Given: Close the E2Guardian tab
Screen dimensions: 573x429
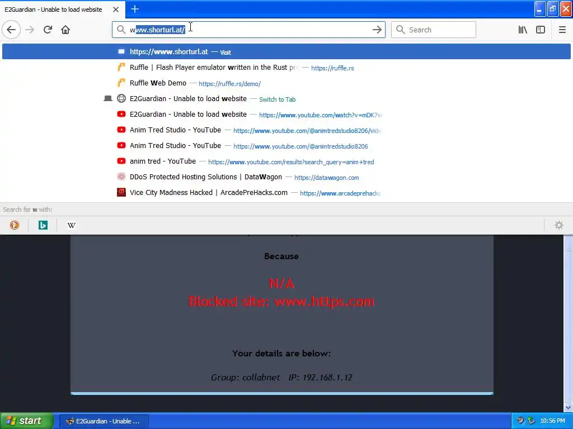Looking at the screenshot, I should [x=116, y=9].
